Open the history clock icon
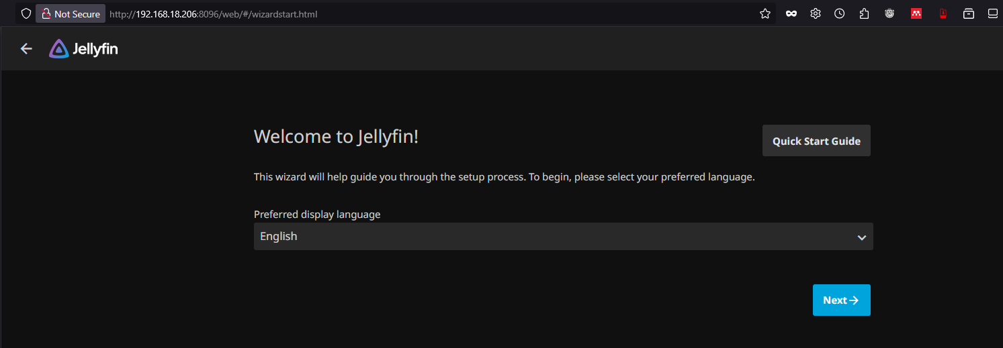1003x348 pixels. point(840,13)
